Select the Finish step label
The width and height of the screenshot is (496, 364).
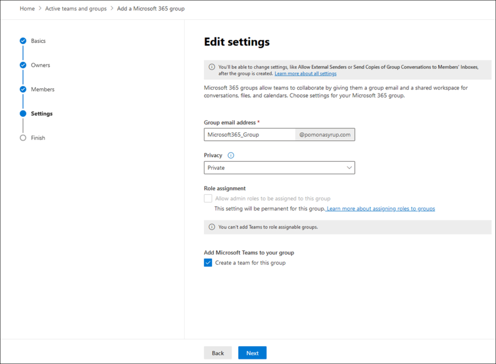click(38, 138)
